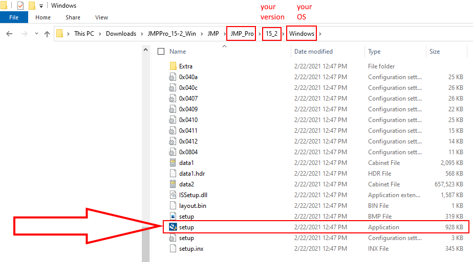Click the data1 cabinet file icon
473x262 pixels.
(173, 163)
